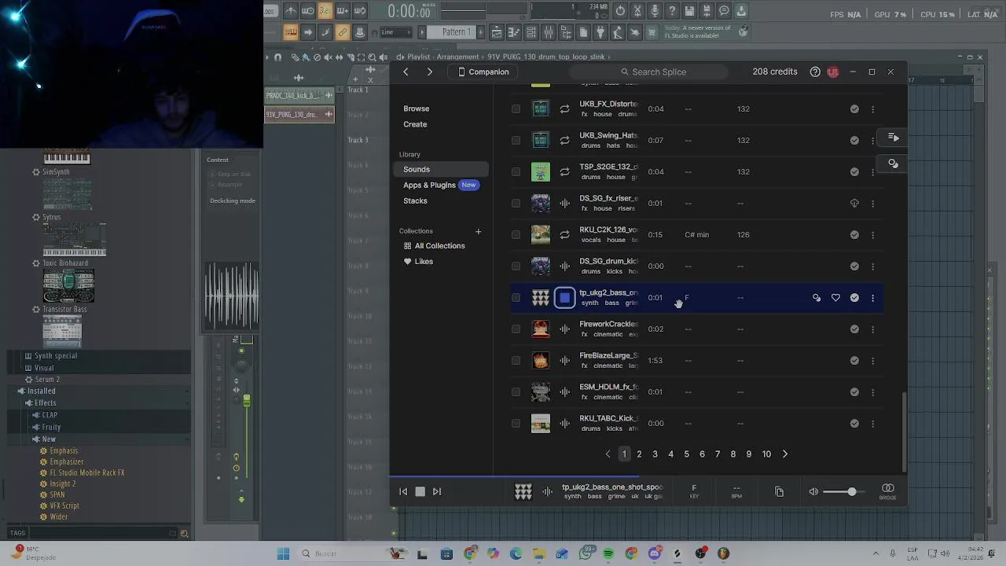1006x566 pixels.
Task: Open the Bridge button in Splice player
Action: point(887,491)
